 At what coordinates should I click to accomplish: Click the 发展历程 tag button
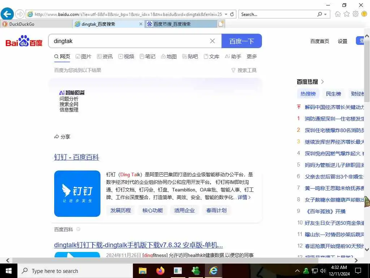tap(121, 210)
